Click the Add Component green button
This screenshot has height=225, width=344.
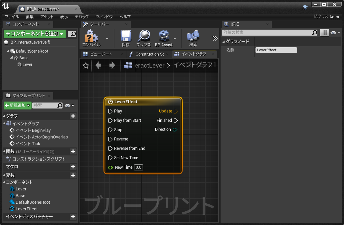pos(35,34)
